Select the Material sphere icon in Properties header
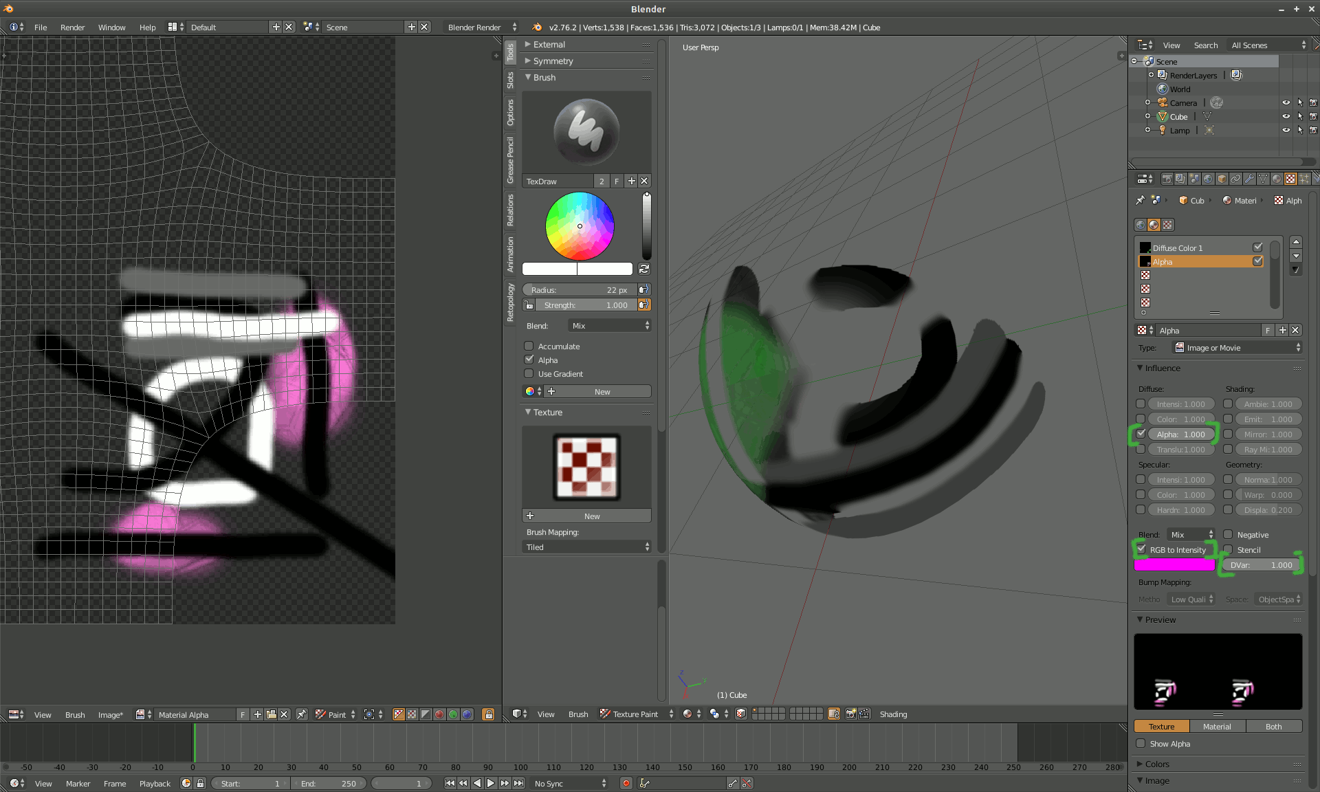 1276,179
